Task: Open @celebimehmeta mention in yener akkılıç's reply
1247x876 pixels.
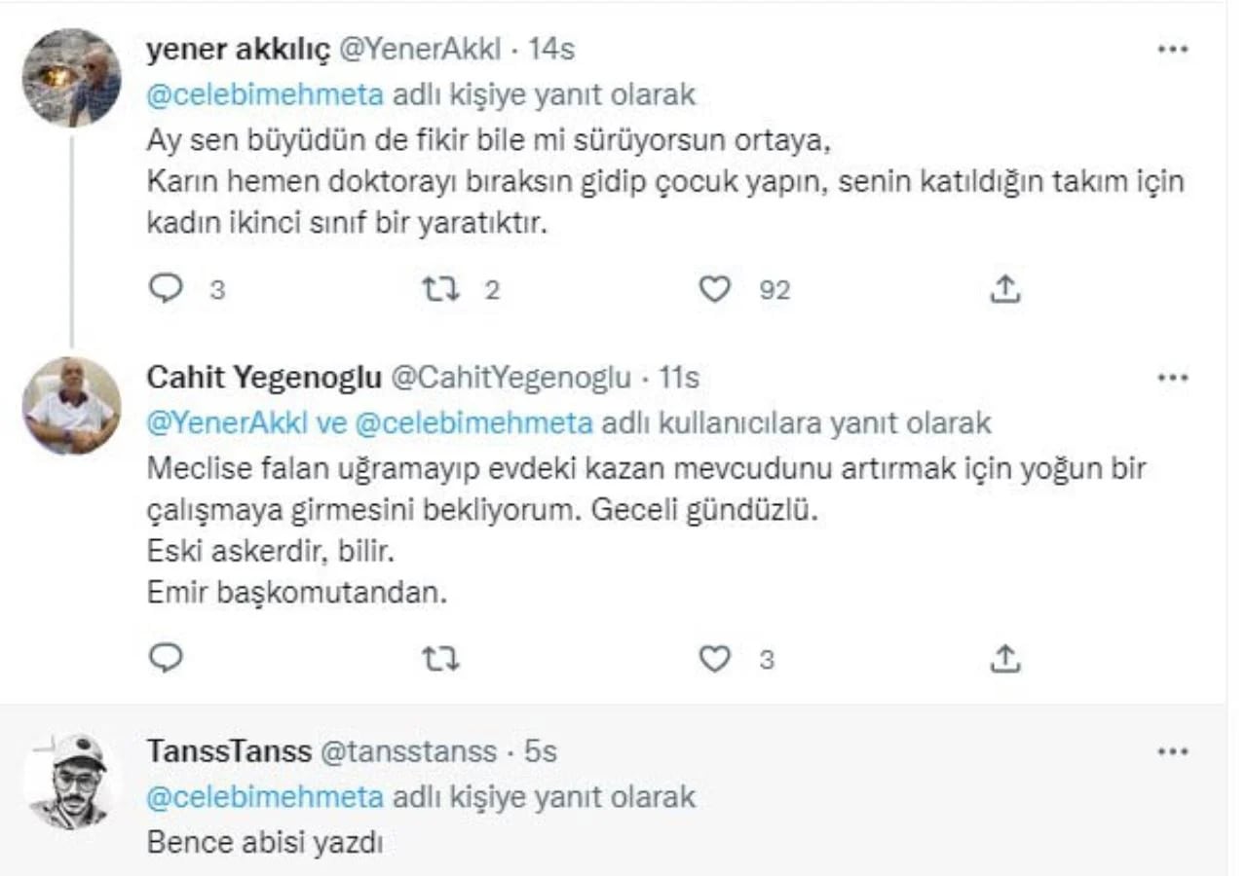Action: (265, 94)
